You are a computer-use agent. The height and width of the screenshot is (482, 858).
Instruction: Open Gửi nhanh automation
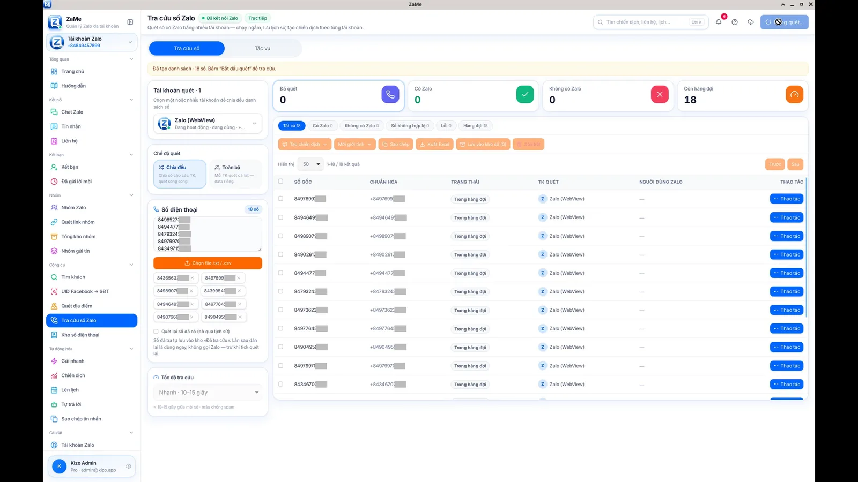click(x=92, y=361)
